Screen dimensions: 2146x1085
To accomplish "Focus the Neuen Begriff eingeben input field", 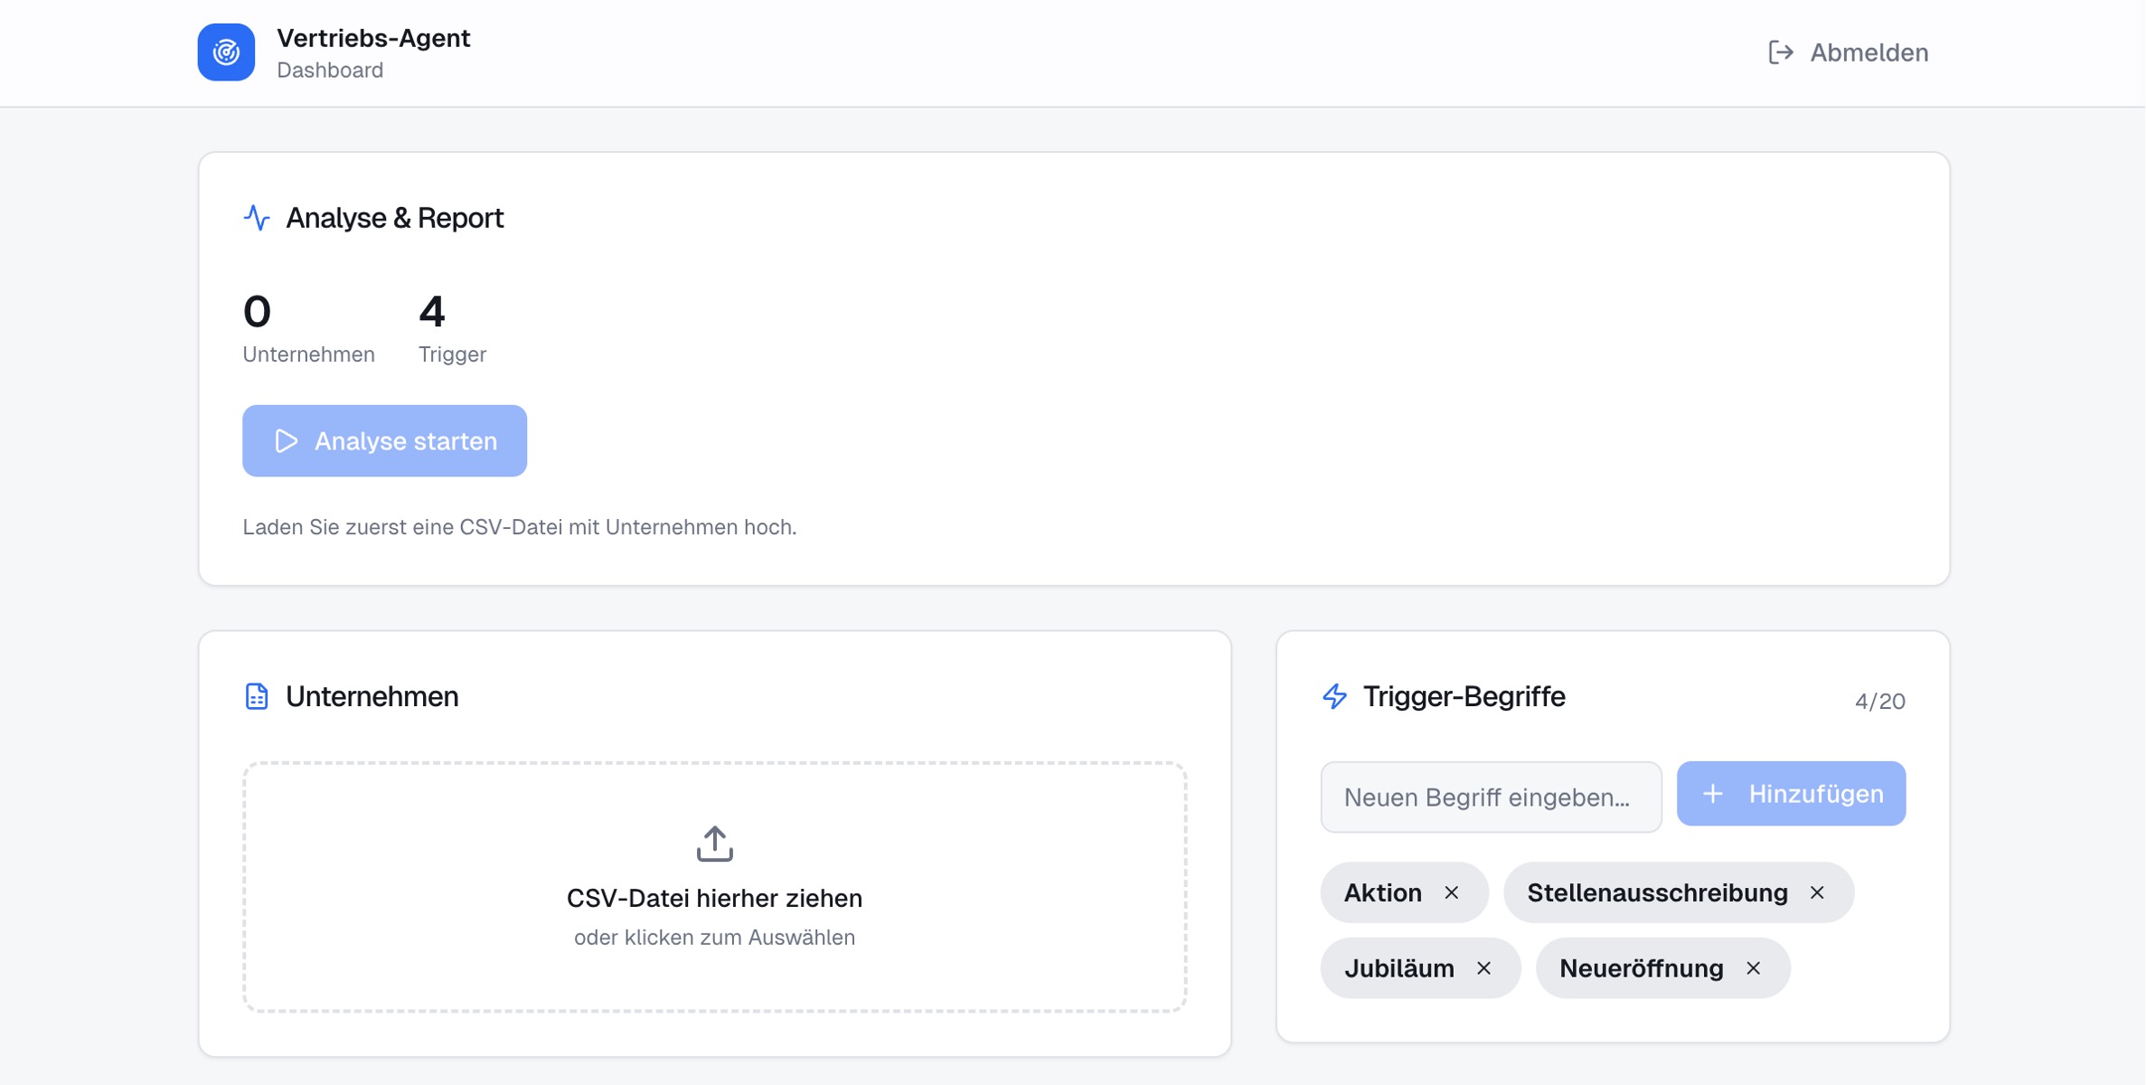I will [1490, 797].
